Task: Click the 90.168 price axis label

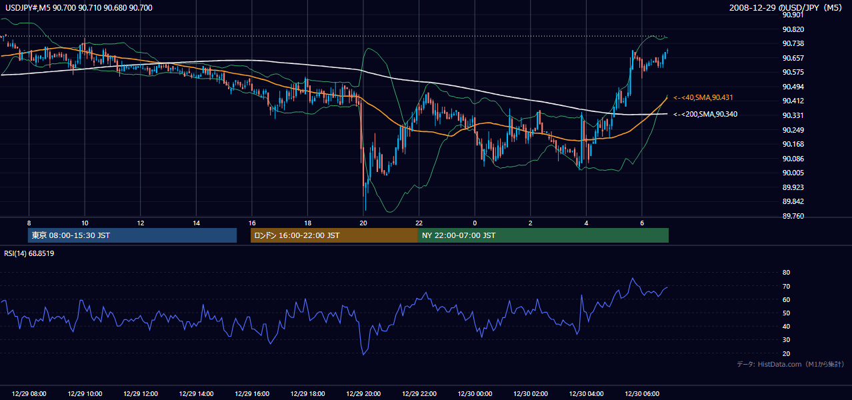Action: 793,144
